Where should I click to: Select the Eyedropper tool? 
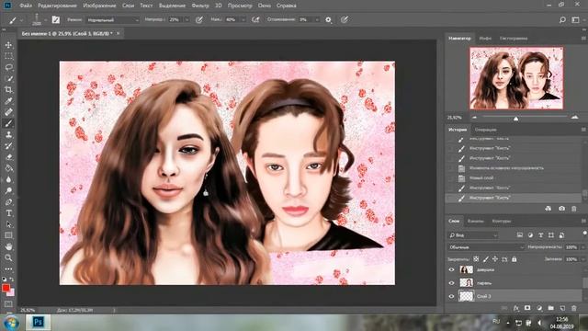[8, 101]
